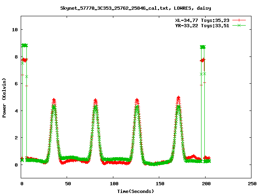The height and width of the screenshot is (195, 260).
Task: Click the x-axis tick label '100'
Action: coord(114,184)
